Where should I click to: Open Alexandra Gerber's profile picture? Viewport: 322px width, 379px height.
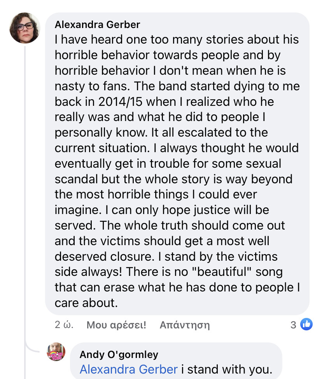[x=24, y=28]
